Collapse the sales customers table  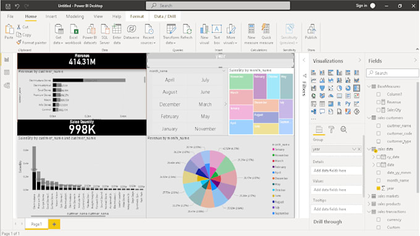[369, 117]
